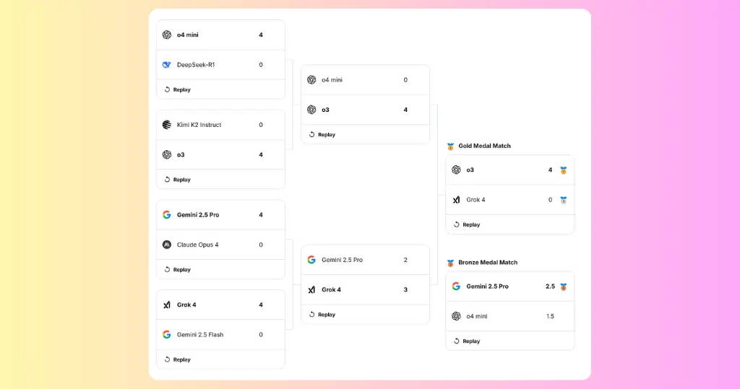
Task: Select 'Gemini 2.5 Flash' player name
Action: (200, 334)
